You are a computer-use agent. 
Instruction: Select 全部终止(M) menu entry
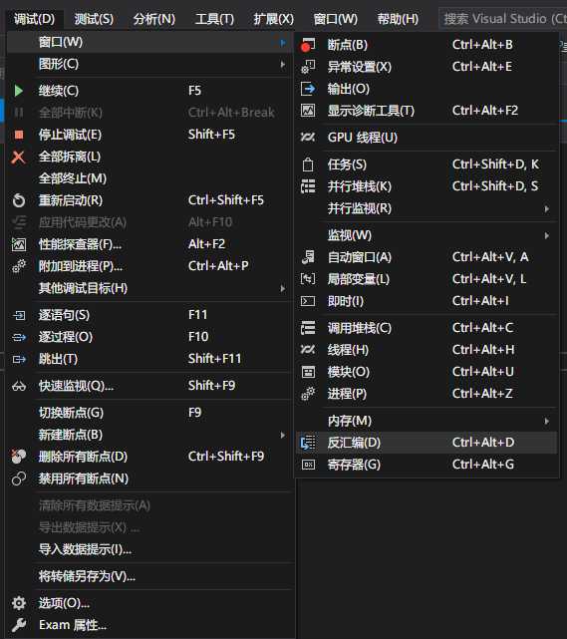click(x=149, y=178)
